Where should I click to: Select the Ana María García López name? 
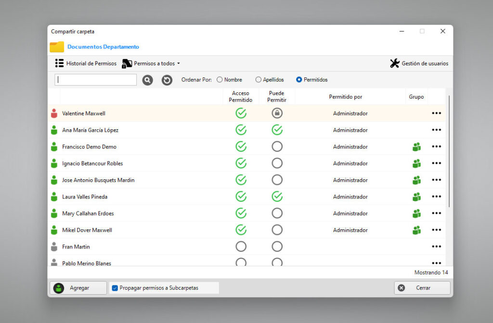[x=90, y=130]
